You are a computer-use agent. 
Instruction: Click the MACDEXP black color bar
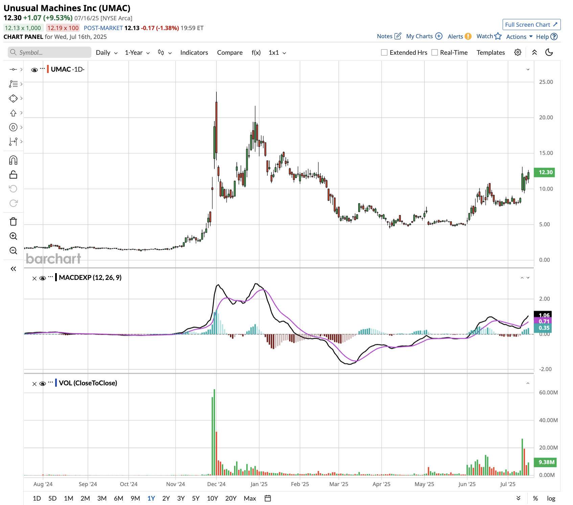click(56, 278)
